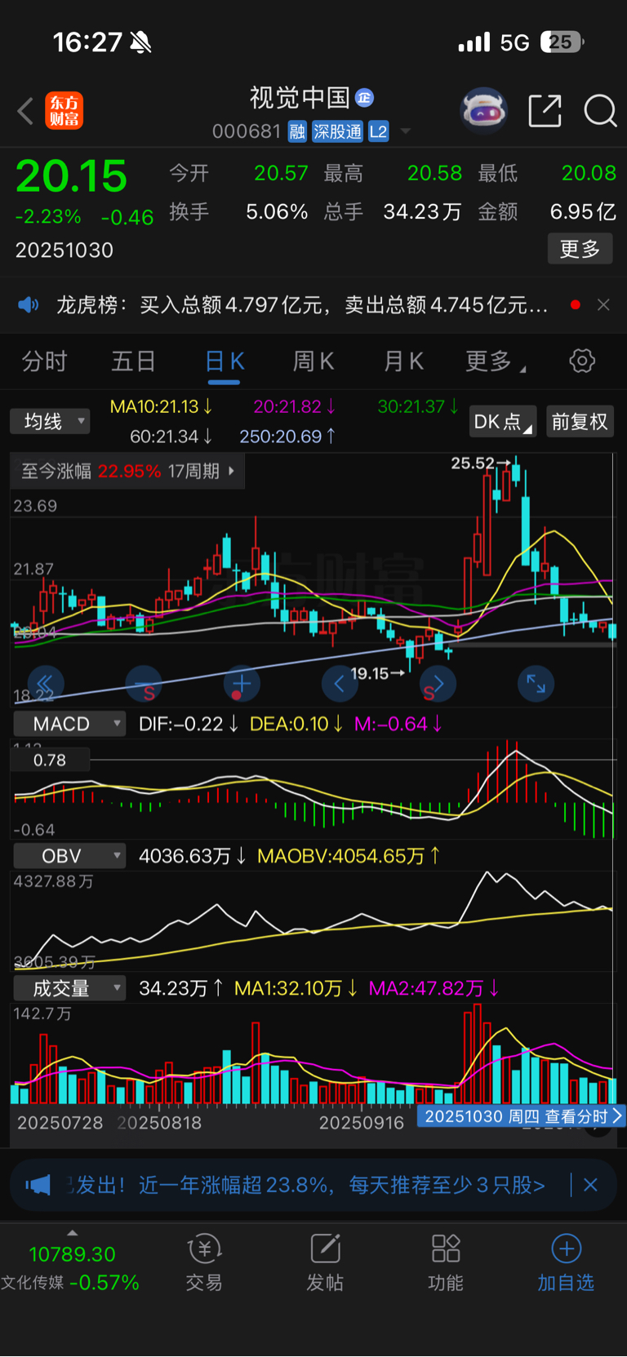Open the search magnifier icon
The width and height of the screenshot is (627, 1357).
[x=600, y=111]
